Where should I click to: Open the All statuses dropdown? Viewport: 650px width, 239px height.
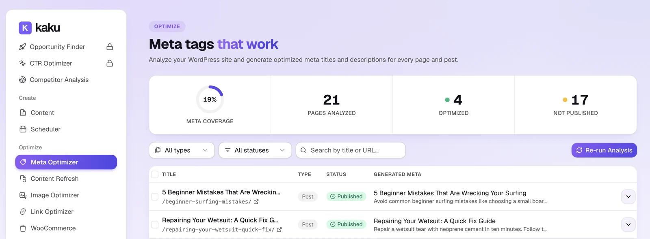(255, 150)
